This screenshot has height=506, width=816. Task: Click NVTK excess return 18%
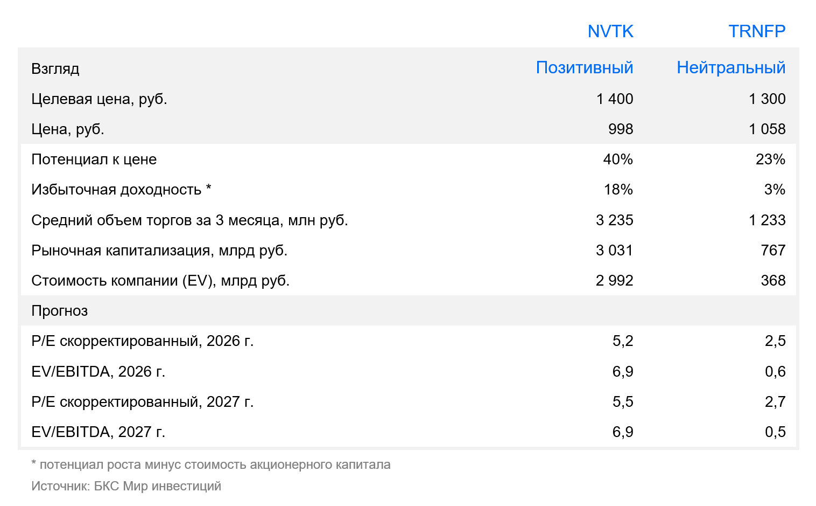click(618, 190)
